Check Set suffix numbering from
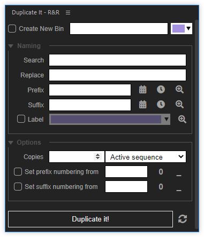This screenshot has height=237, width=204. tap(18, 187)
